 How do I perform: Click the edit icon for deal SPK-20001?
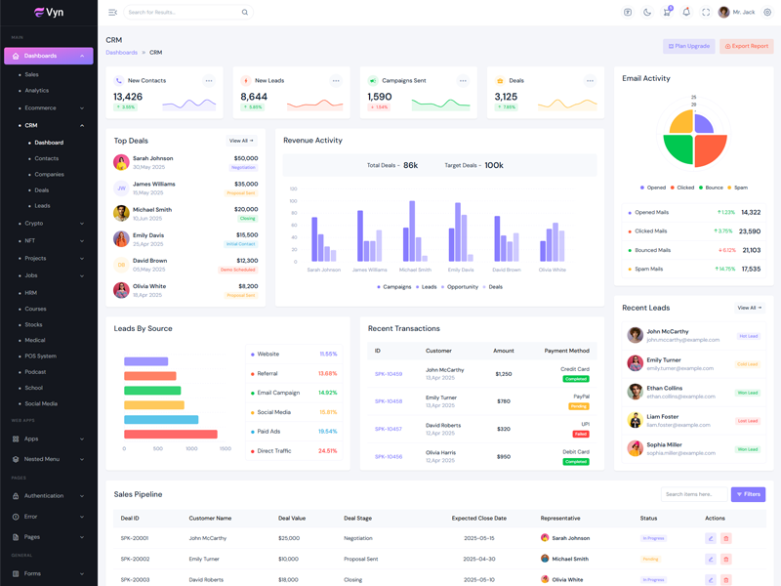coord(711,538)
